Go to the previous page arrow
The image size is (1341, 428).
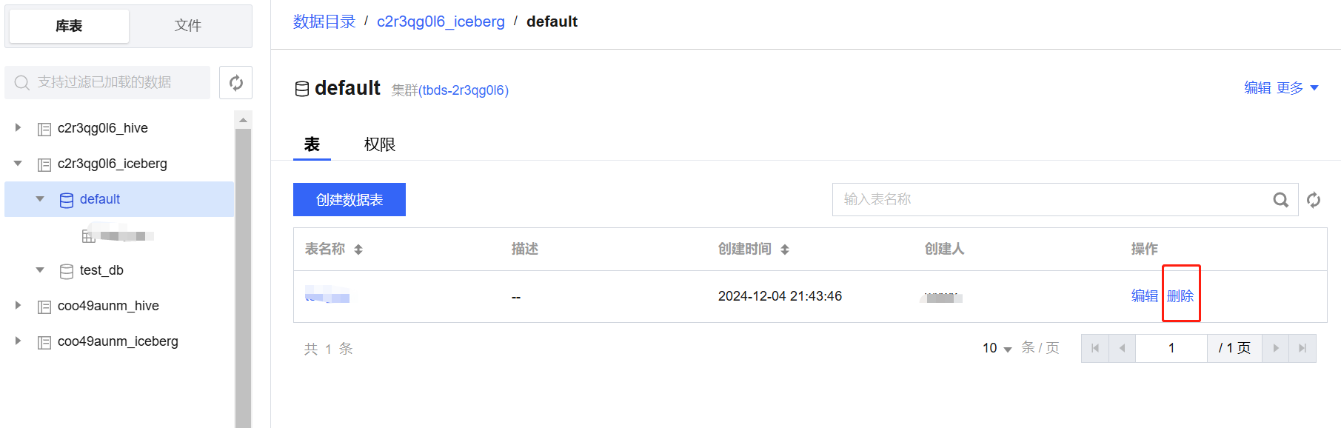coord(1122,348)
